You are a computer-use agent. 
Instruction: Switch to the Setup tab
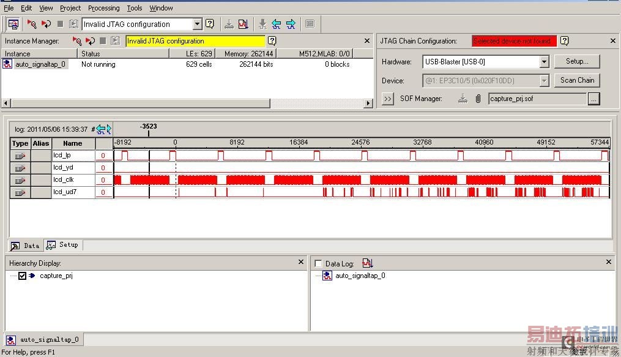pos(62,246)
